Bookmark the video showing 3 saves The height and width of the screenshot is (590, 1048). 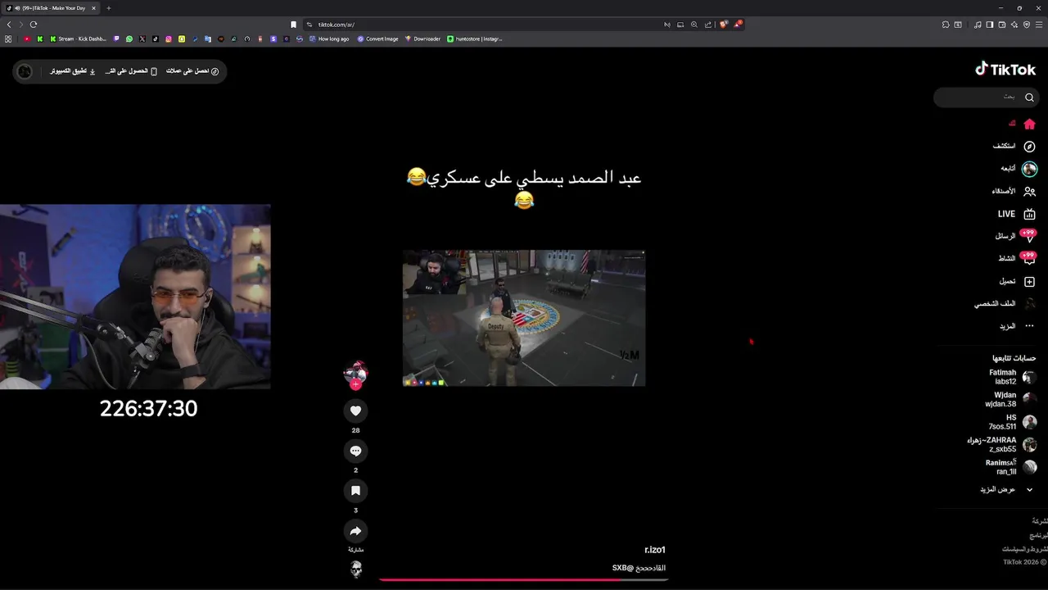coord(355,491)
